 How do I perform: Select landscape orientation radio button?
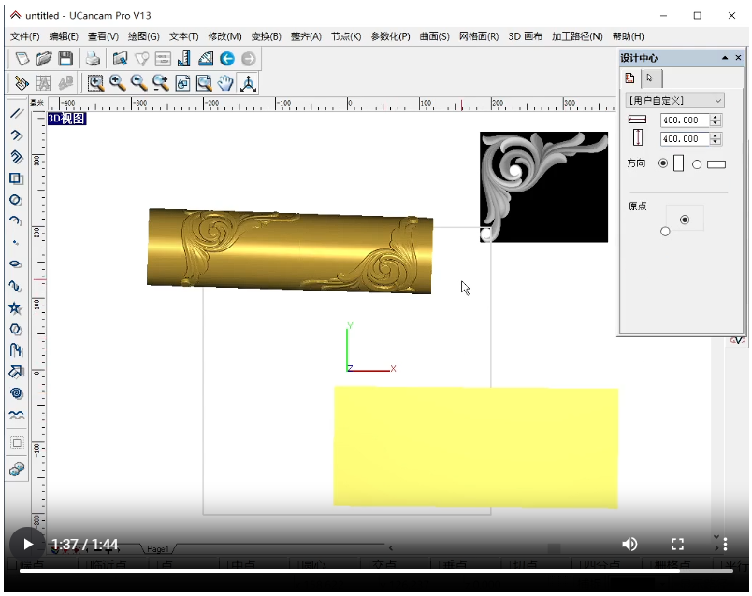(697, 164)
